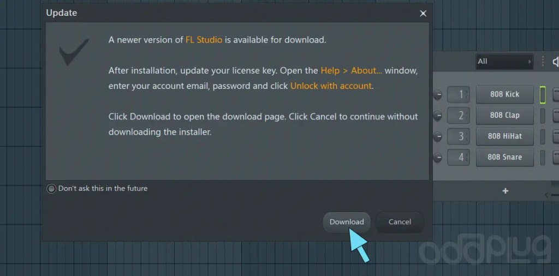Click the 'Click Download to open' instruction text
Screen dimensions: 559x276
pyautogui.click(x=263, y=124)
